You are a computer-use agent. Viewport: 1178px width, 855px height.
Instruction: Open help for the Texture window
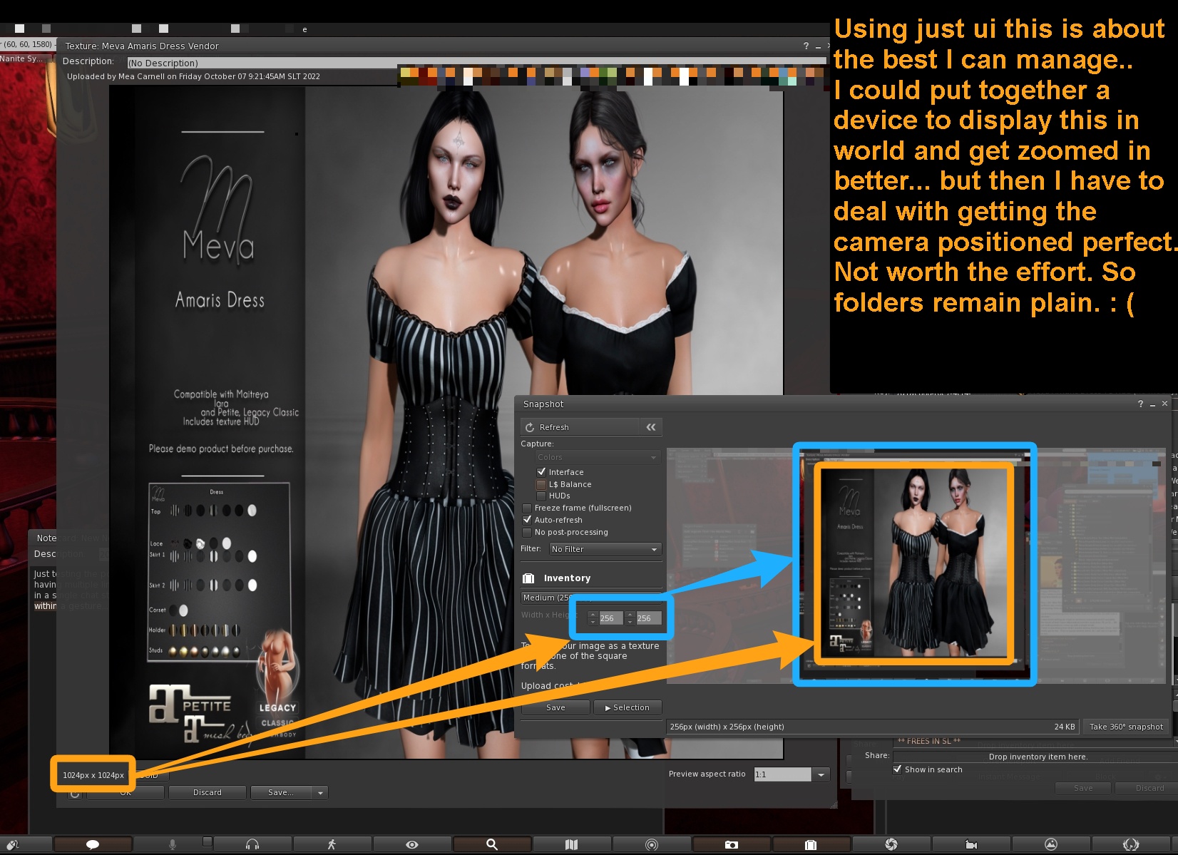coord(806,46)
